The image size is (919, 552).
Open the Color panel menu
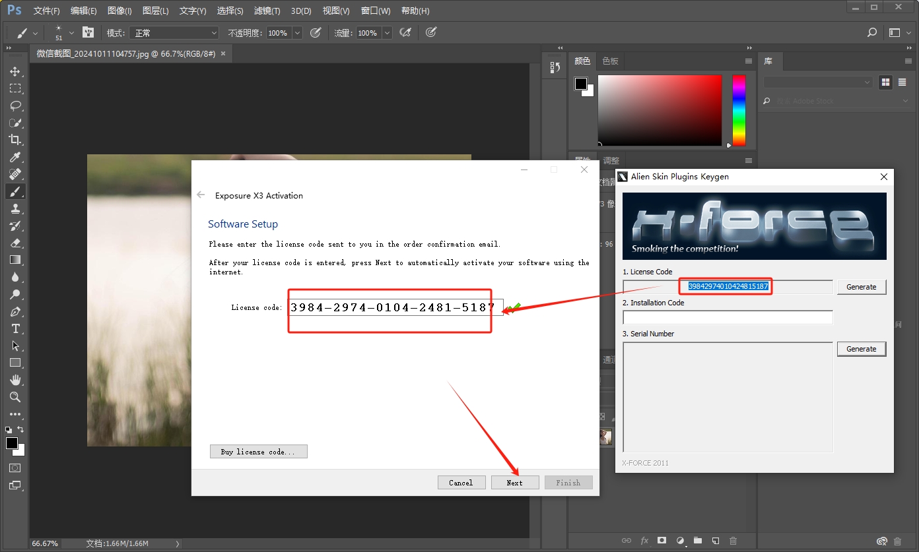[x=749, y=61]
